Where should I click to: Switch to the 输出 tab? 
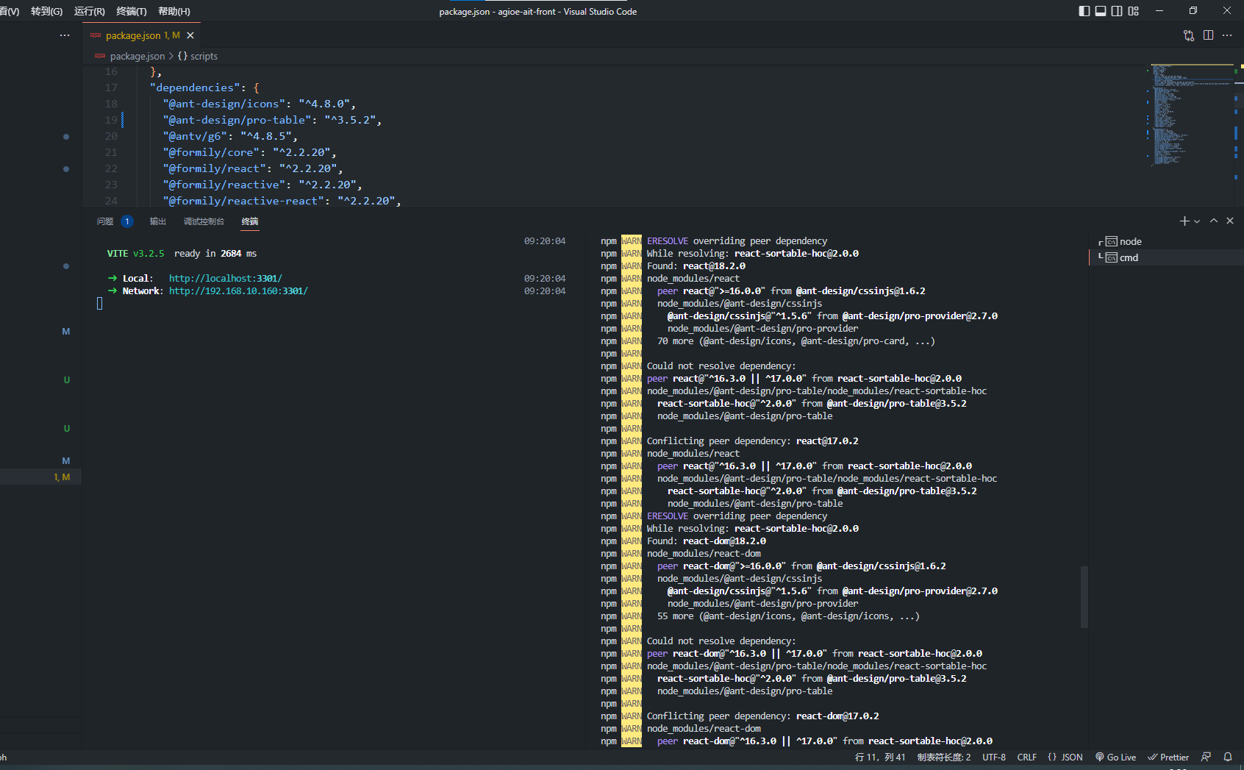[x=157, y=221]
